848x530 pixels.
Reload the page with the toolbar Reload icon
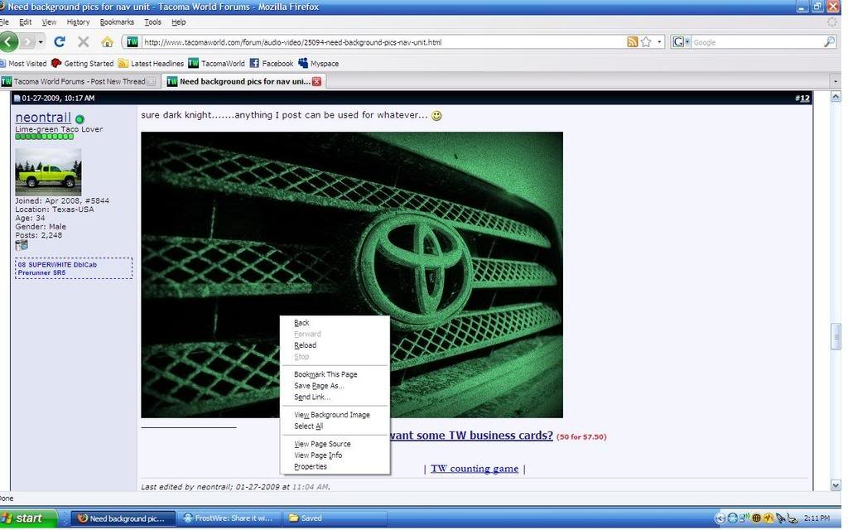click(60, 41)
